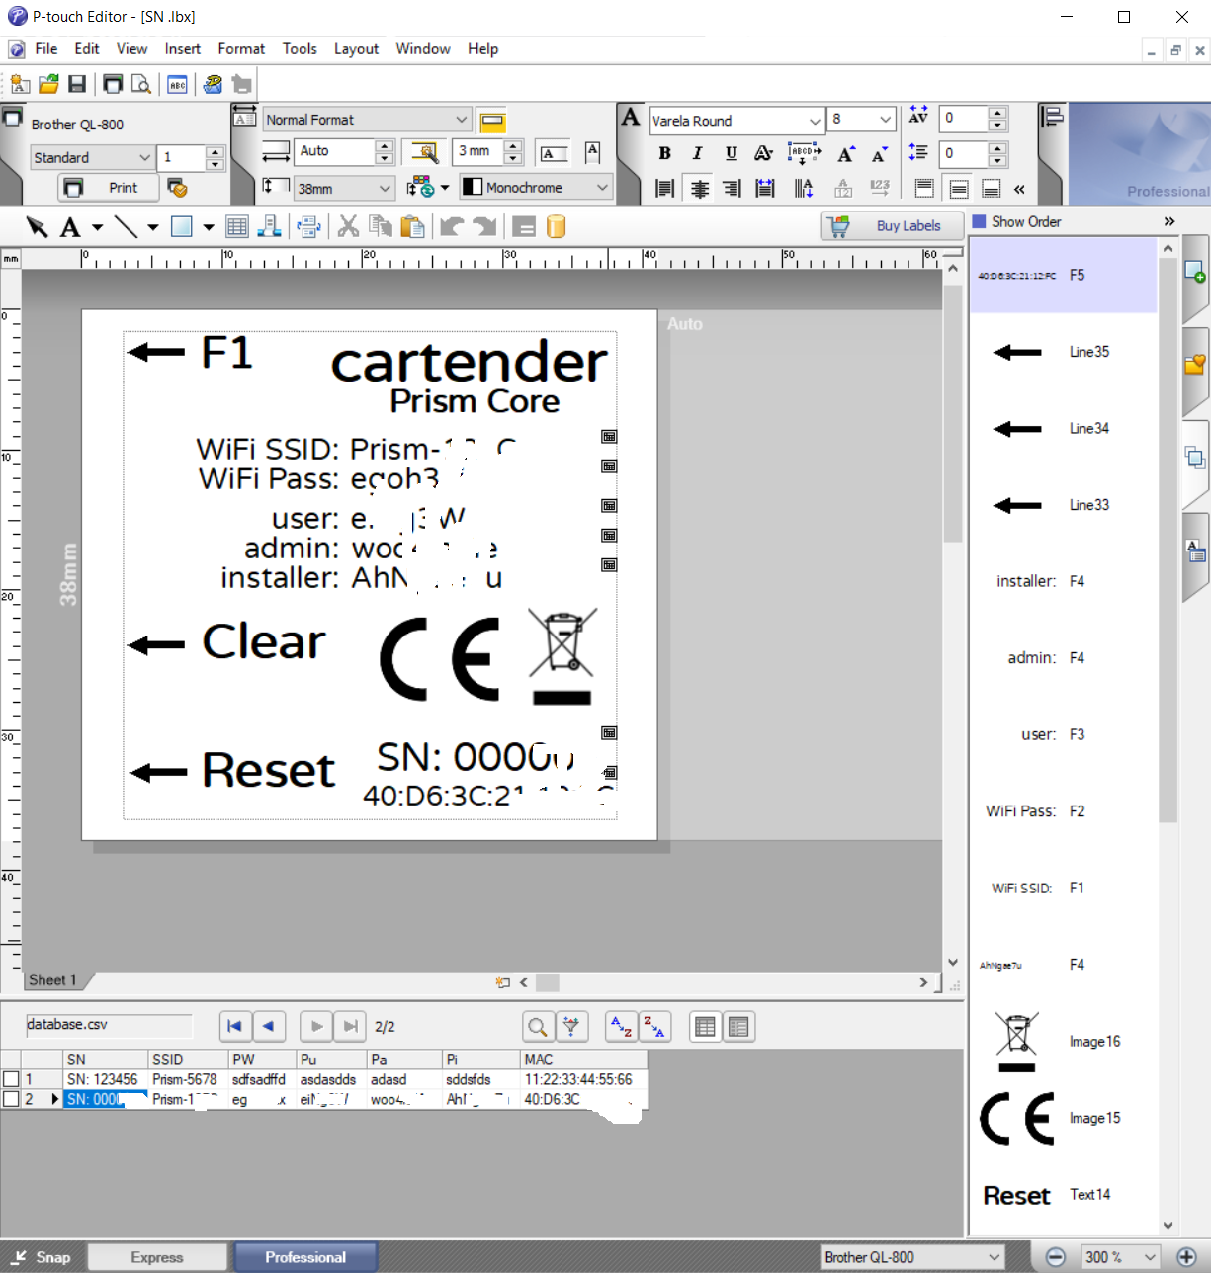Viewport: 1211px width, 1273px height.
Task: Undo the last action arrow
Action: click(452, 227)
